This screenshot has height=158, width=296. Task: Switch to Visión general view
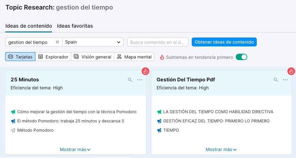(93, 57)
